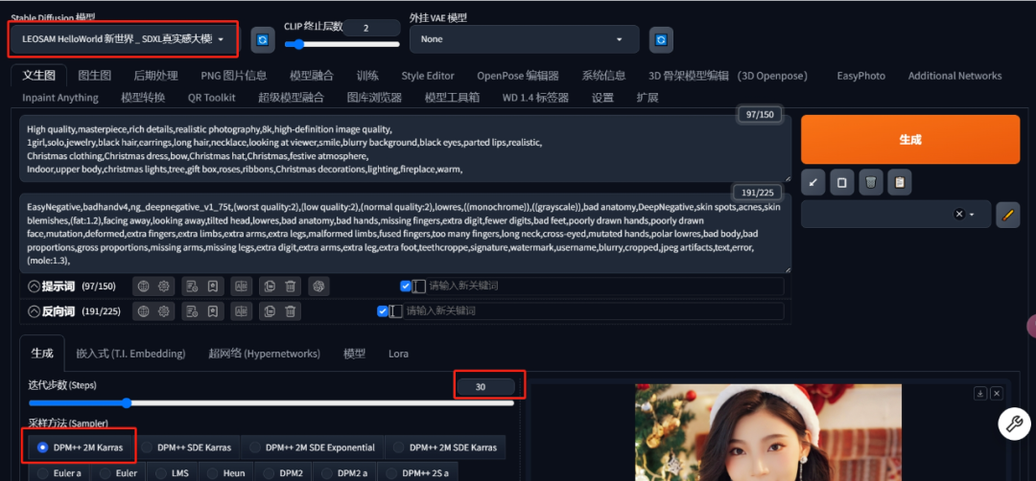
Task: Open the 后期处理 tab
Action: tap(155, 76)
